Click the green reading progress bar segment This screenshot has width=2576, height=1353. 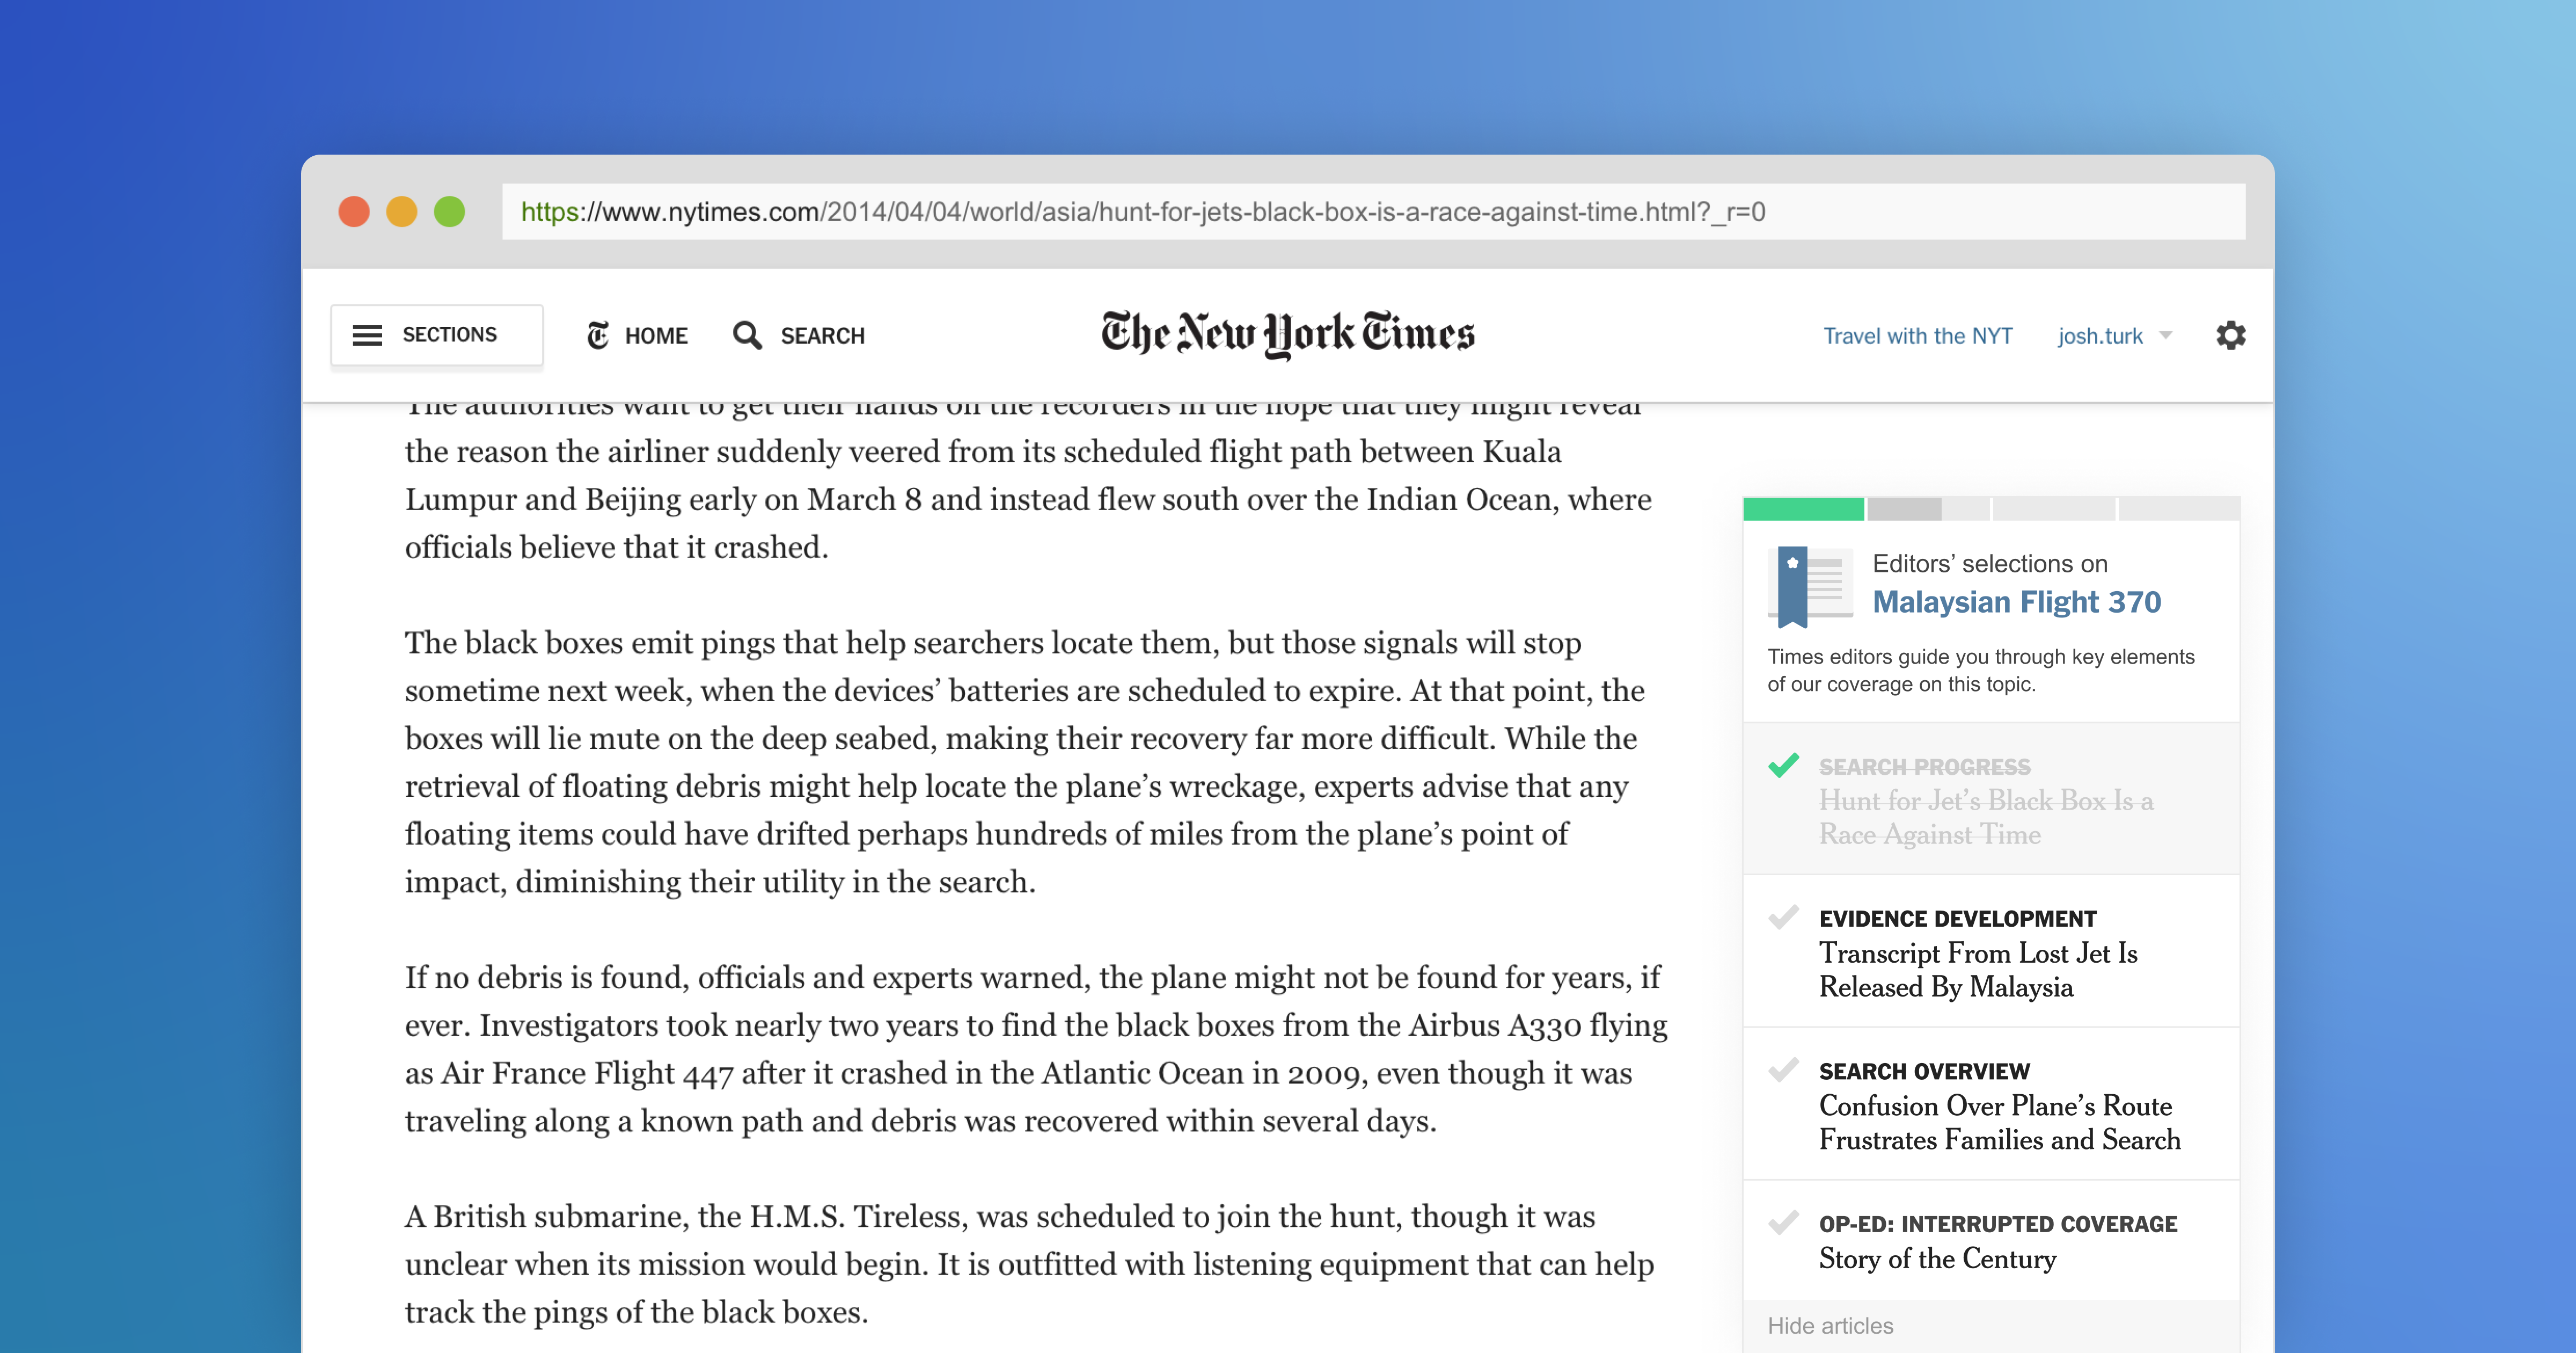coord(1803,508)
